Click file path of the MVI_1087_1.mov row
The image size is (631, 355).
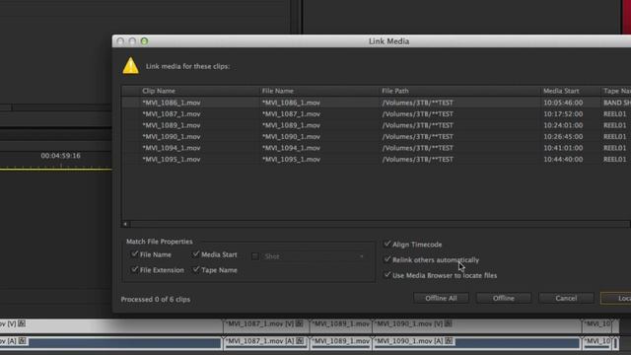click(x=417, y=114)
